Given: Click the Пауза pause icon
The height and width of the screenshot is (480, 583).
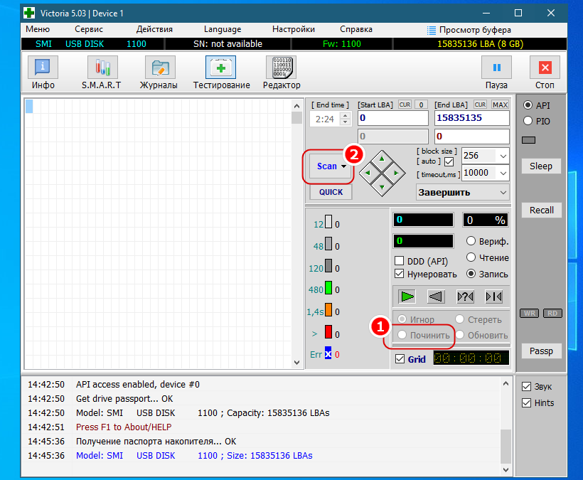Looking at the screenshot, I should 496,68.
